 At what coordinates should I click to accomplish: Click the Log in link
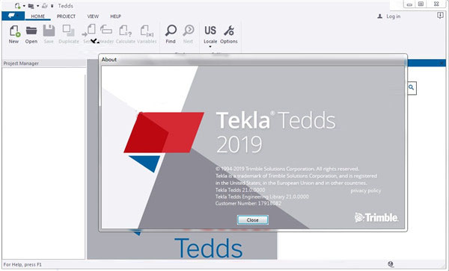click(389, 16)
